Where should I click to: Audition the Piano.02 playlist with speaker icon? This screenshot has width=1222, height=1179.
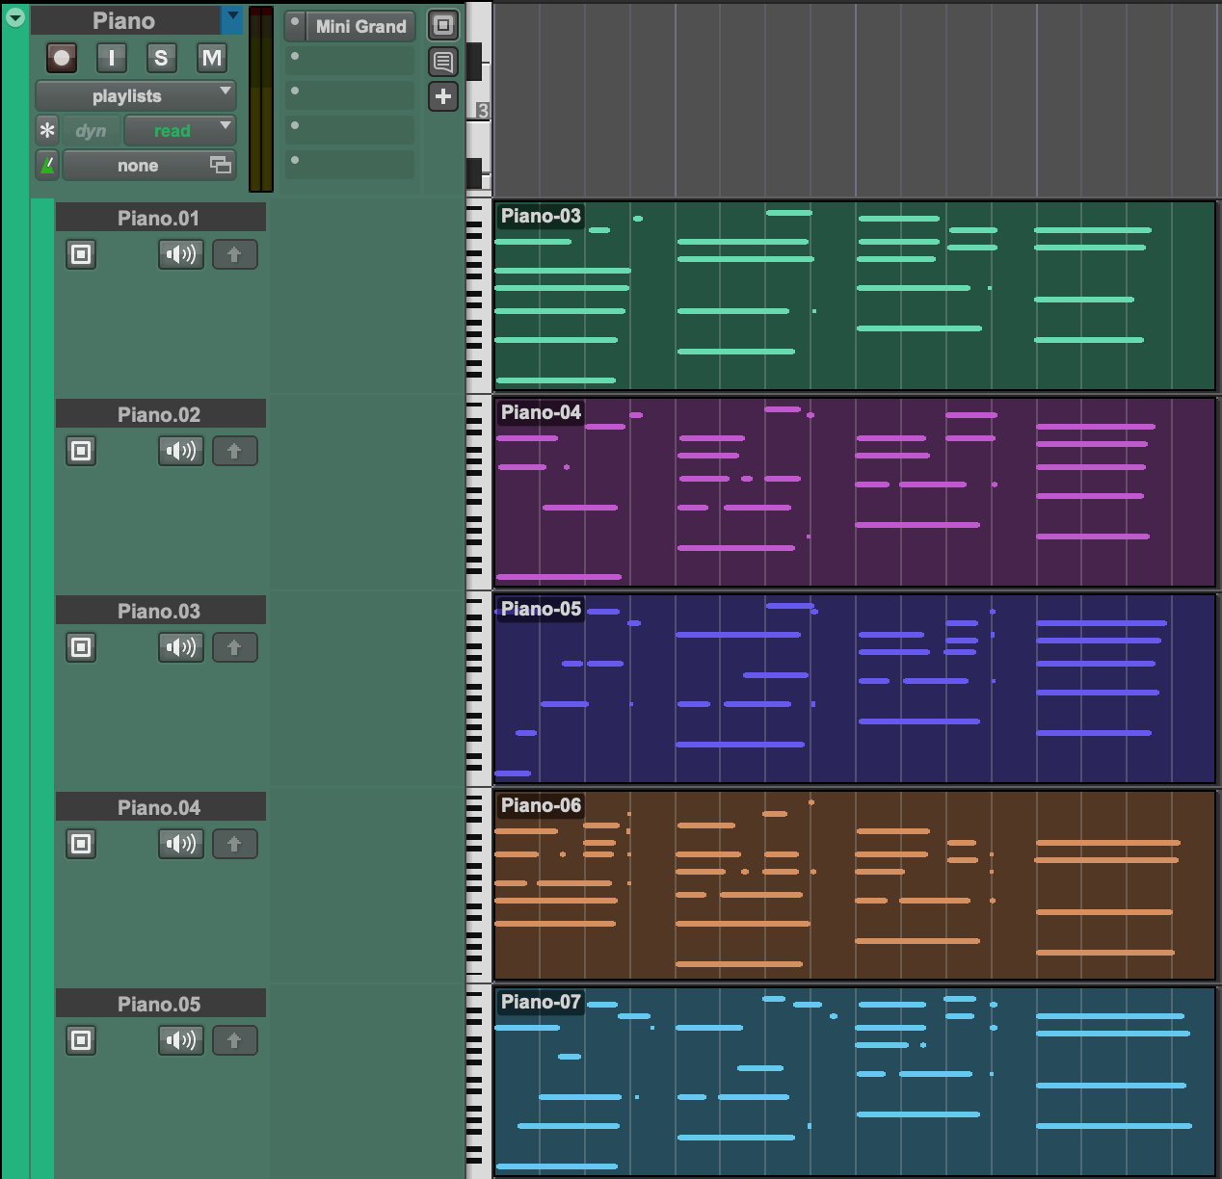click(181, 451)
